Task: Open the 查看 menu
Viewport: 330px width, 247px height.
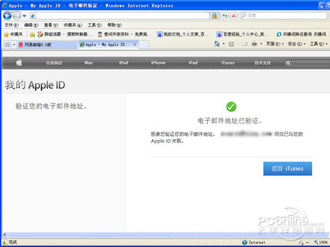Action: [x=51, y=25]
